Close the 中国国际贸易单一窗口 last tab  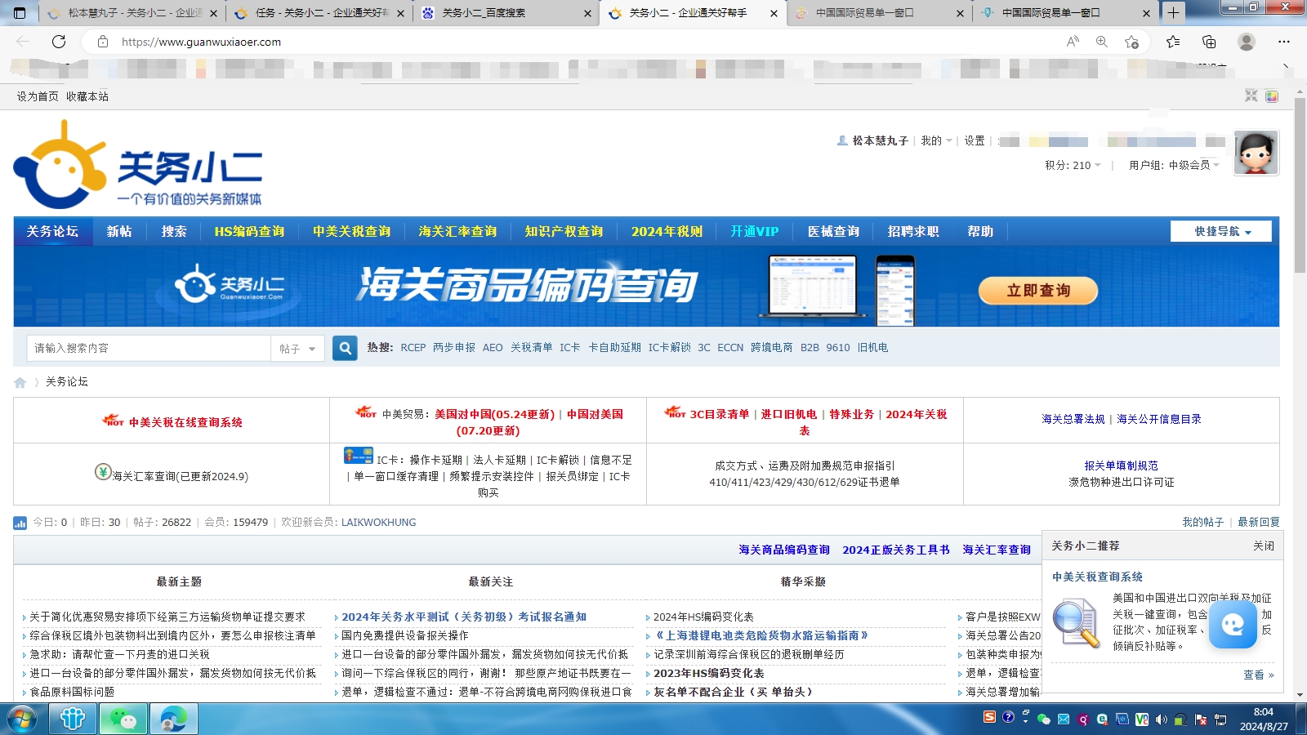1146,13
